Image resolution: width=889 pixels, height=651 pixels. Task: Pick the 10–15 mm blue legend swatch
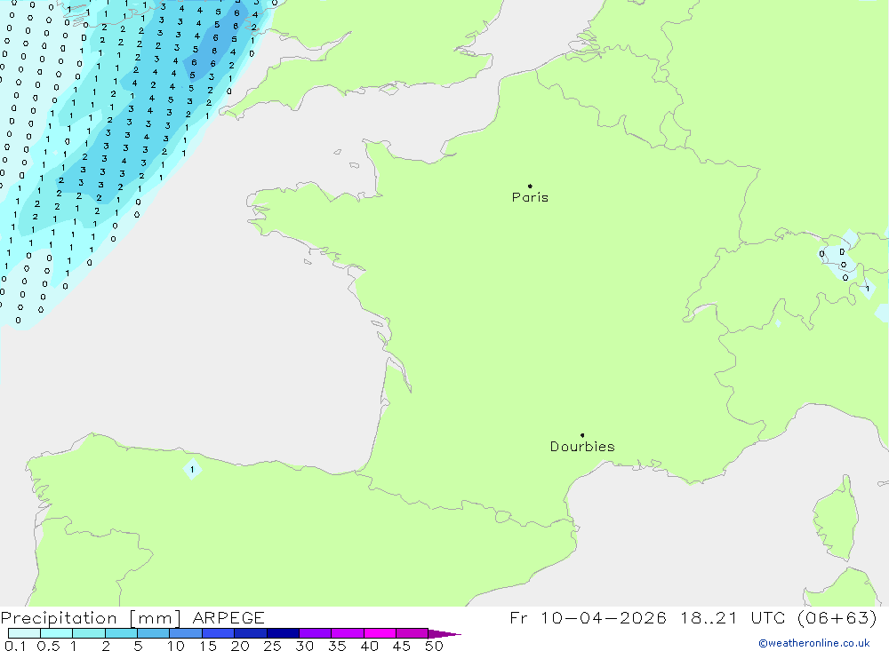point(186,633)
